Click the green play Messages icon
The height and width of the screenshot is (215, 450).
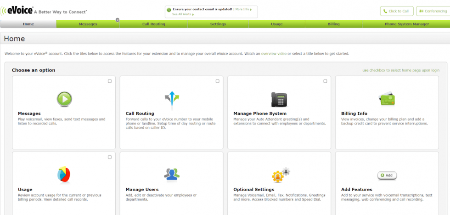tap(64, 99)
